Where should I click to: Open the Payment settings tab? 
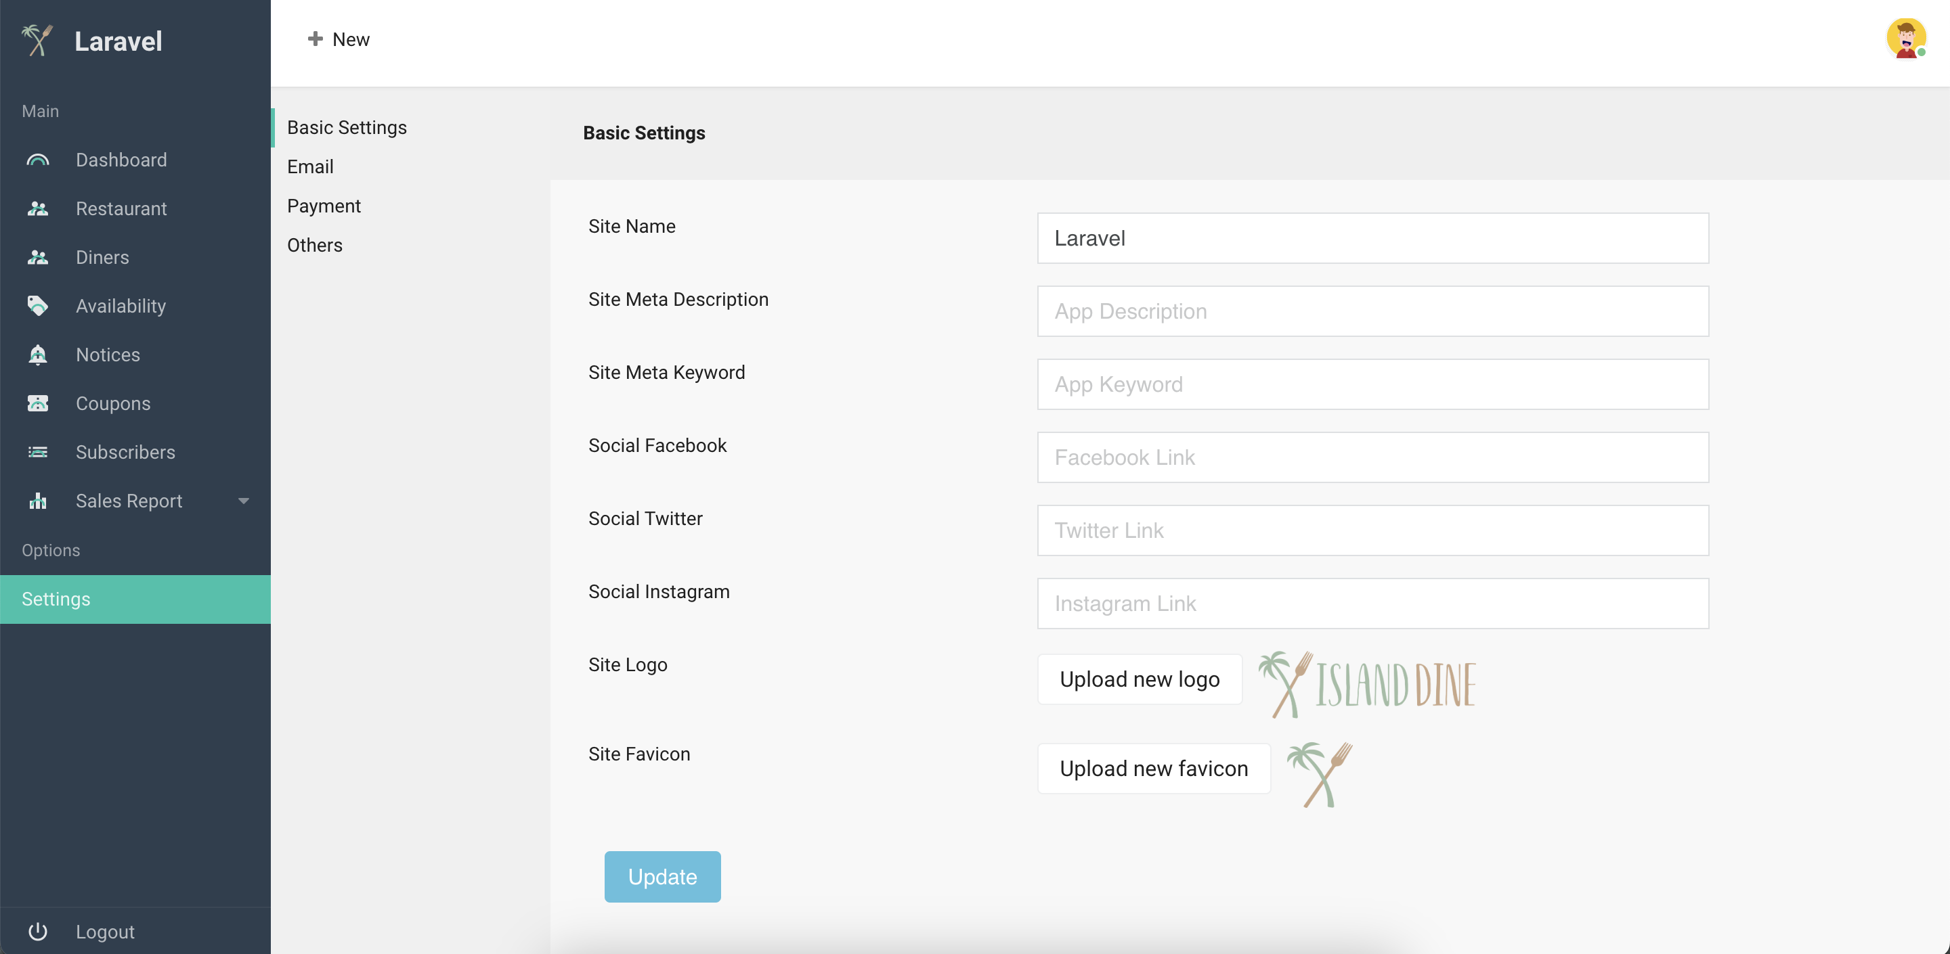click(x=324, y=206)
